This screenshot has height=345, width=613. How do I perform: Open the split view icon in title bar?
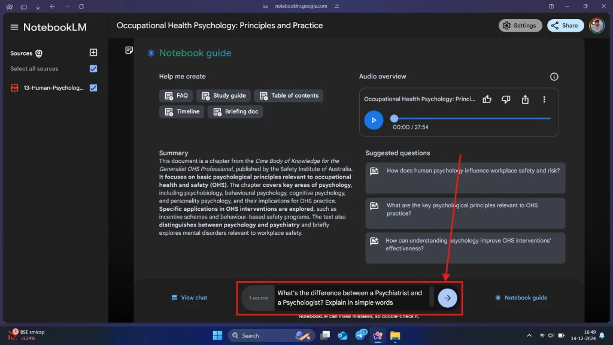551,6
